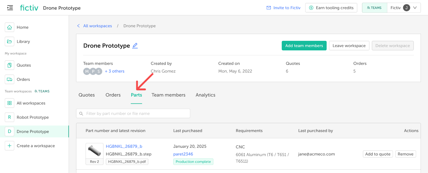Click the Add team members button

click(304, 46)
